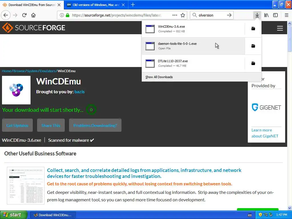
Task: Click the search magnifier icon
Action: click(194, 15)
